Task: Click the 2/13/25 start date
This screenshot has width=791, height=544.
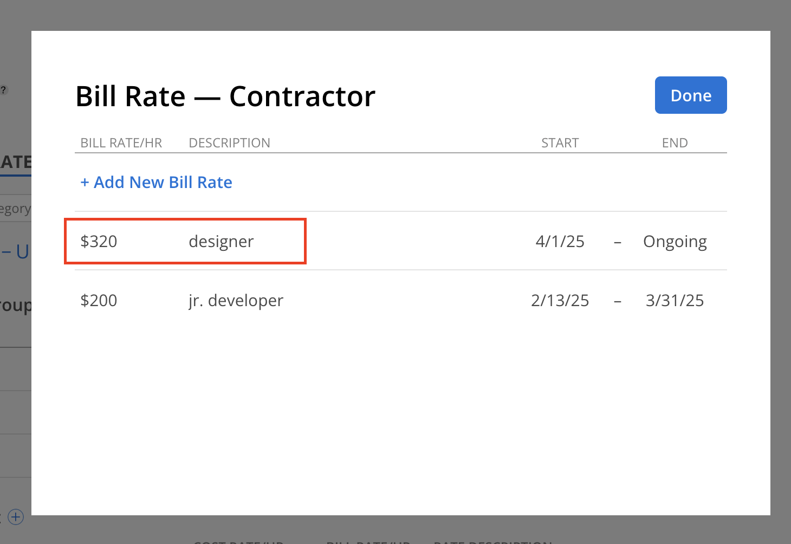Action: (560, 300)
